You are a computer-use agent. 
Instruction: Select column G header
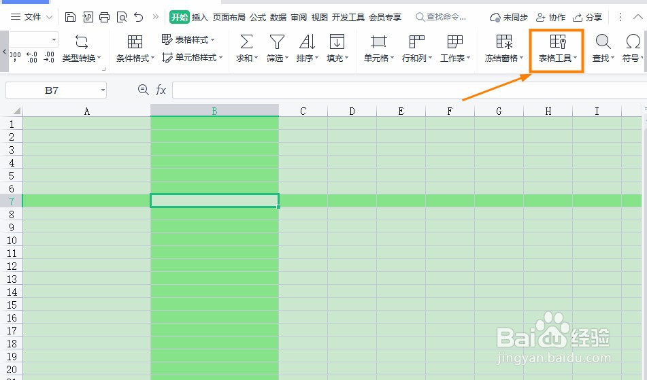click(499, 111)
